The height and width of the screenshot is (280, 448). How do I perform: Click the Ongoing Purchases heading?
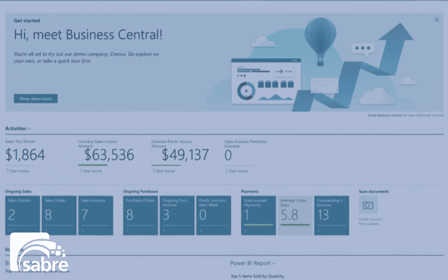141,192
